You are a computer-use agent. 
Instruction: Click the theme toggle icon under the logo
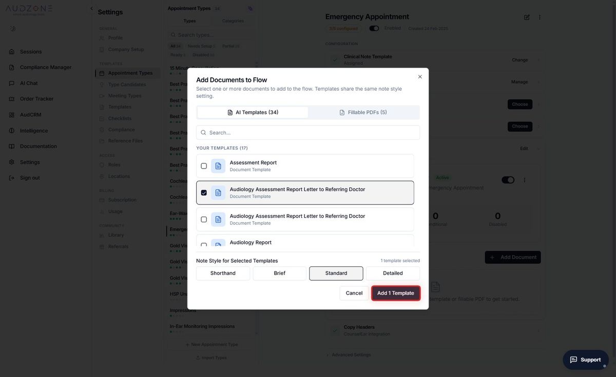(12, 29)
